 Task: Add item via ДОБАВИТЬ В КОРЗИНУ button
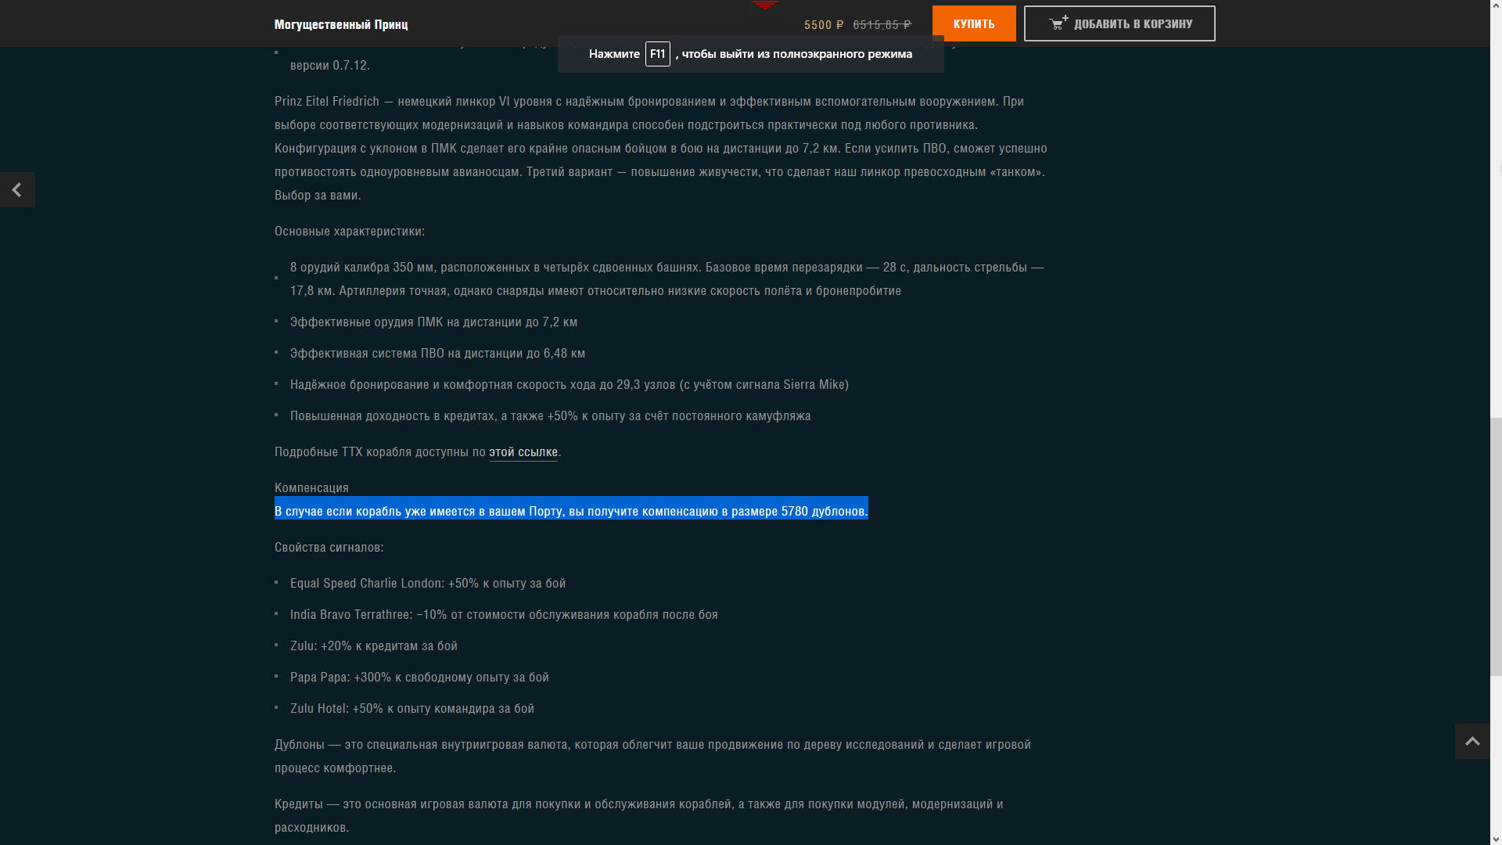pos(1119,23)
